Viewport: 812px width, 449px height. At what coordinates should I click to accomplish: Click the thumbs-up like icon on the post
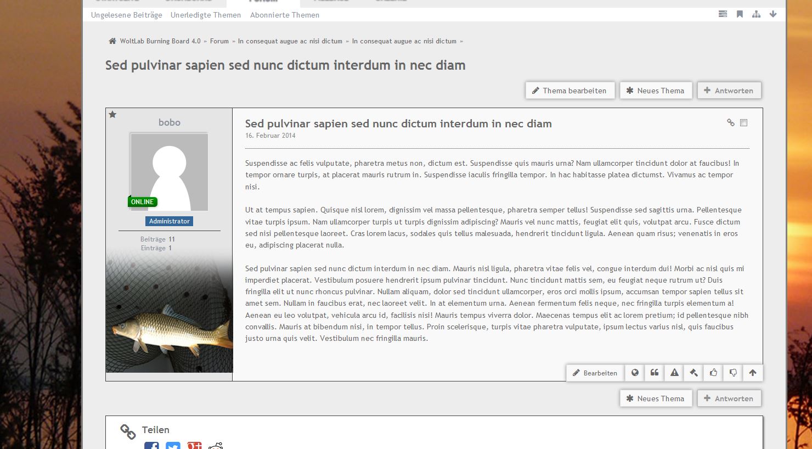713,373
